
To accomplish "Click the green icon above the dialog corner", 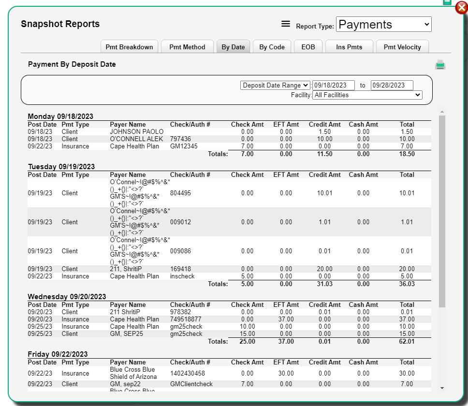I will [x=447, y=2].
